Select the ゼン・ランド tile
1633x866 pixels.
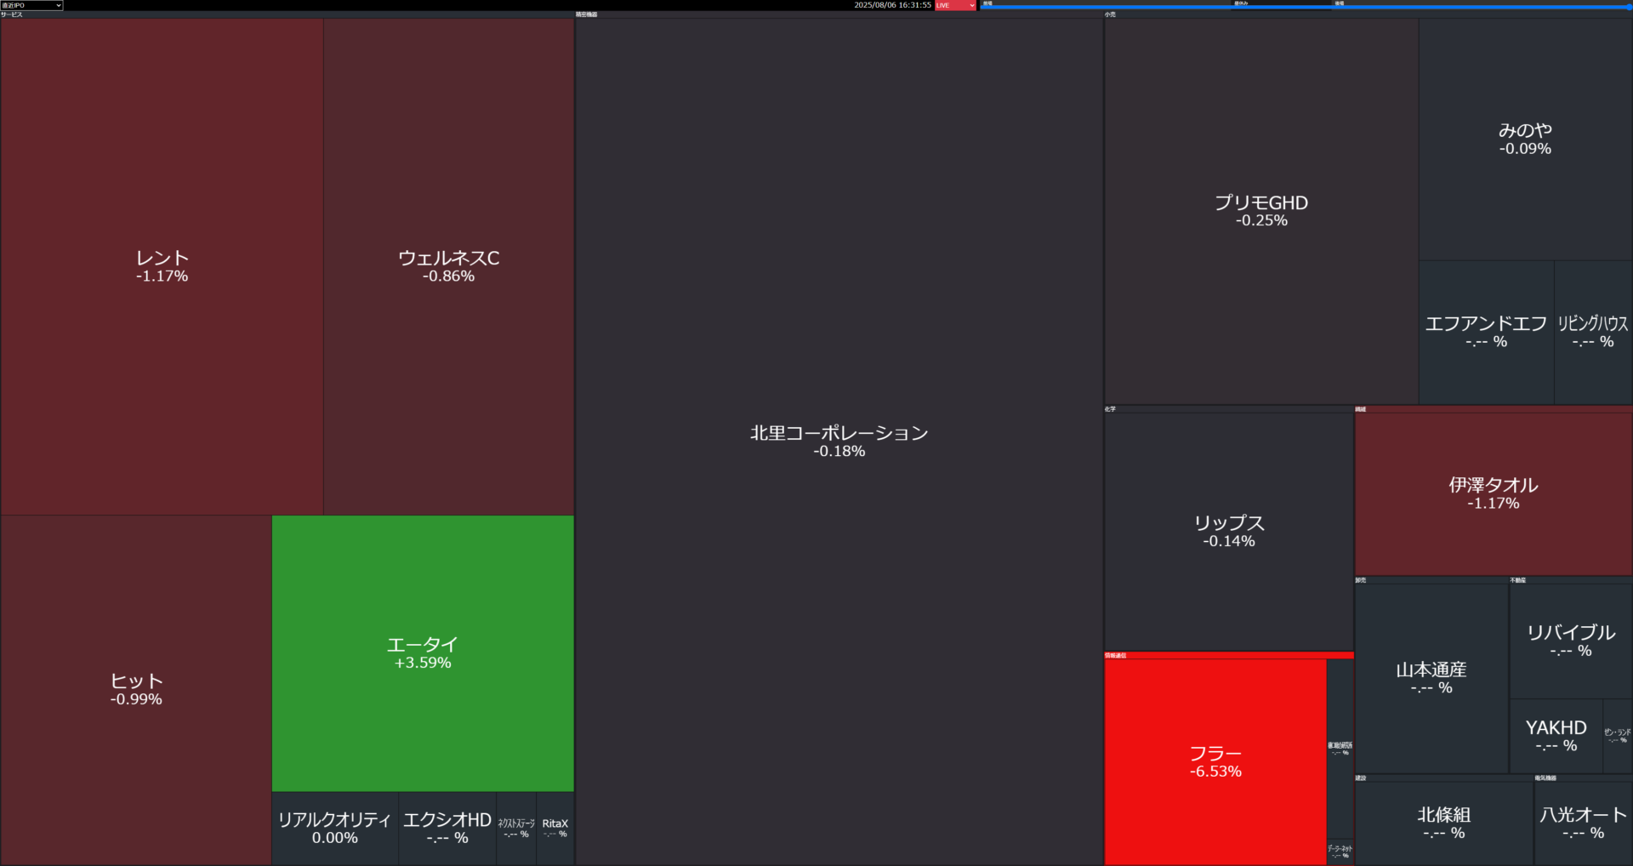(1618, 737)
